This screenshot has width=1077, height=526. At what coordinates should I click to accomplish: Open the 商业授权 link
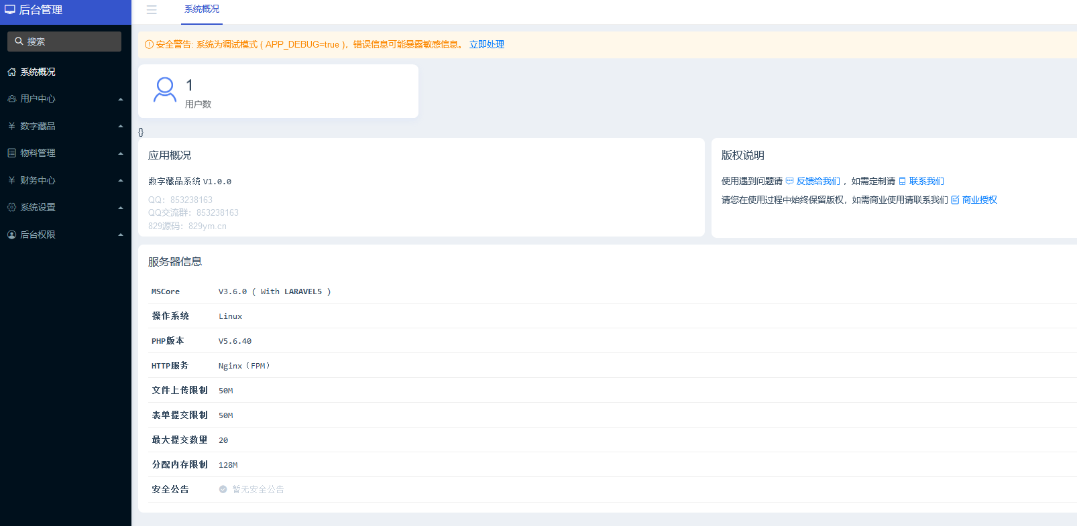(x=979, y=200)
